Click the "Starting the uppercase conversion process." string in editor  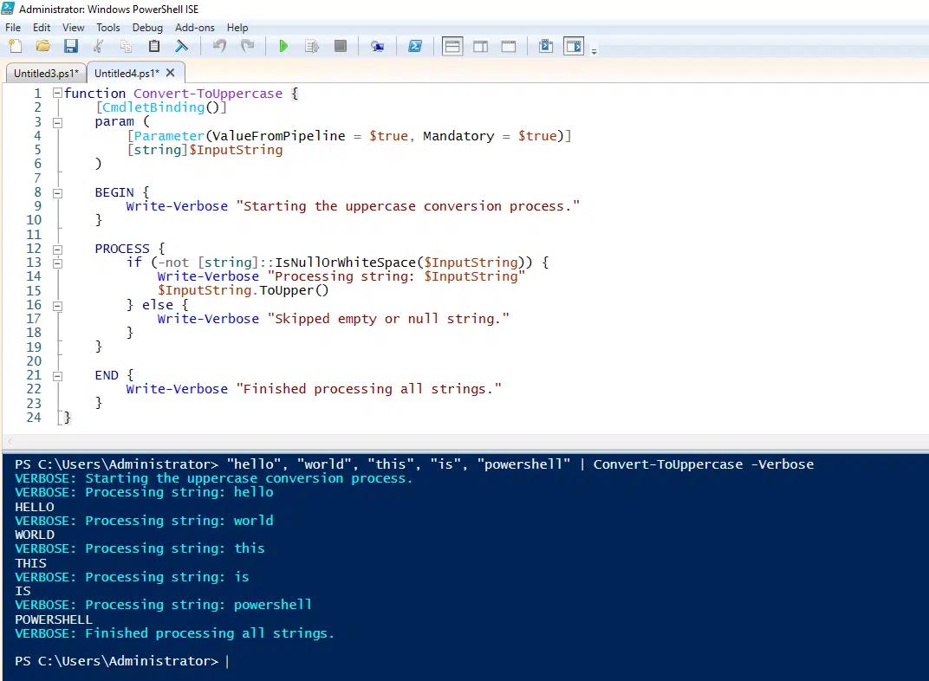click(408, 206)
